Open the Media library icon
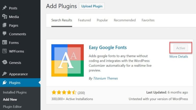 point(5,17)
